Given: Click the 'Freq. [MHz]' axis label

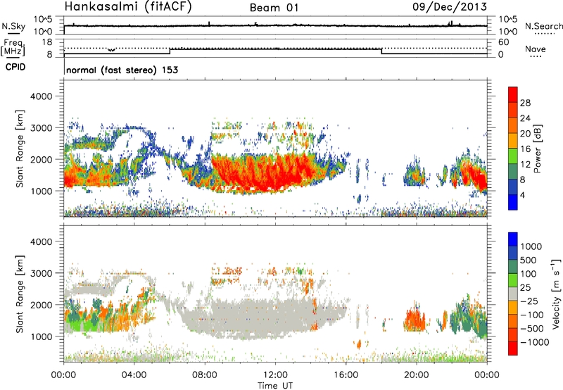Looking at the screenshot, I should 13,48.
